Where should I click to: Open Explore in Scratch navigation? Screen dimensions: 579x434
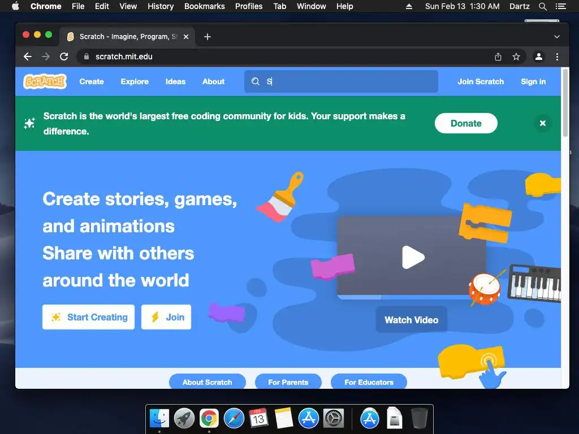tap(135, 81)
